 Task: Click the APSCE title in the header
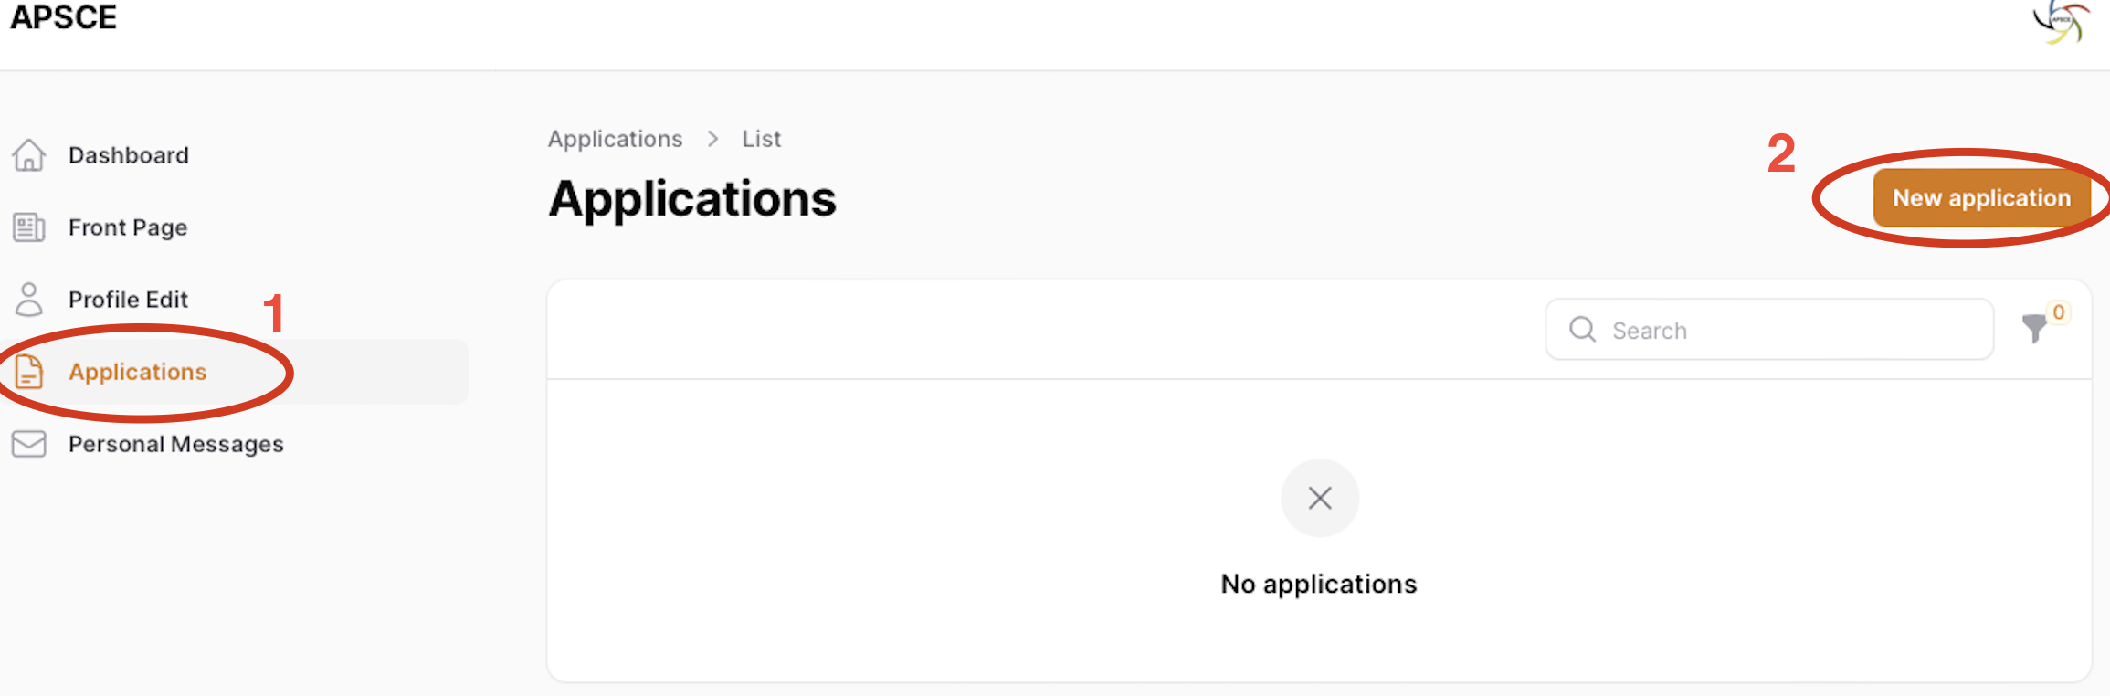(x=63, y=17)
